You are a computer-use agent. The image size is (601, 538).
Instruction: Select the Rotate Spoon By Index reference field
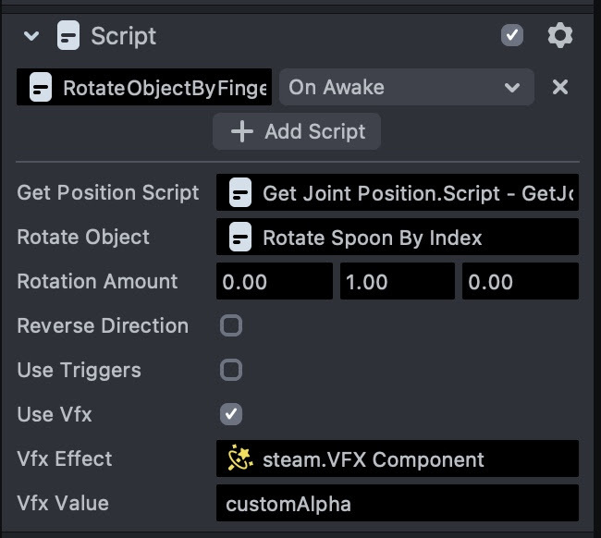click(x=398, y=238)
